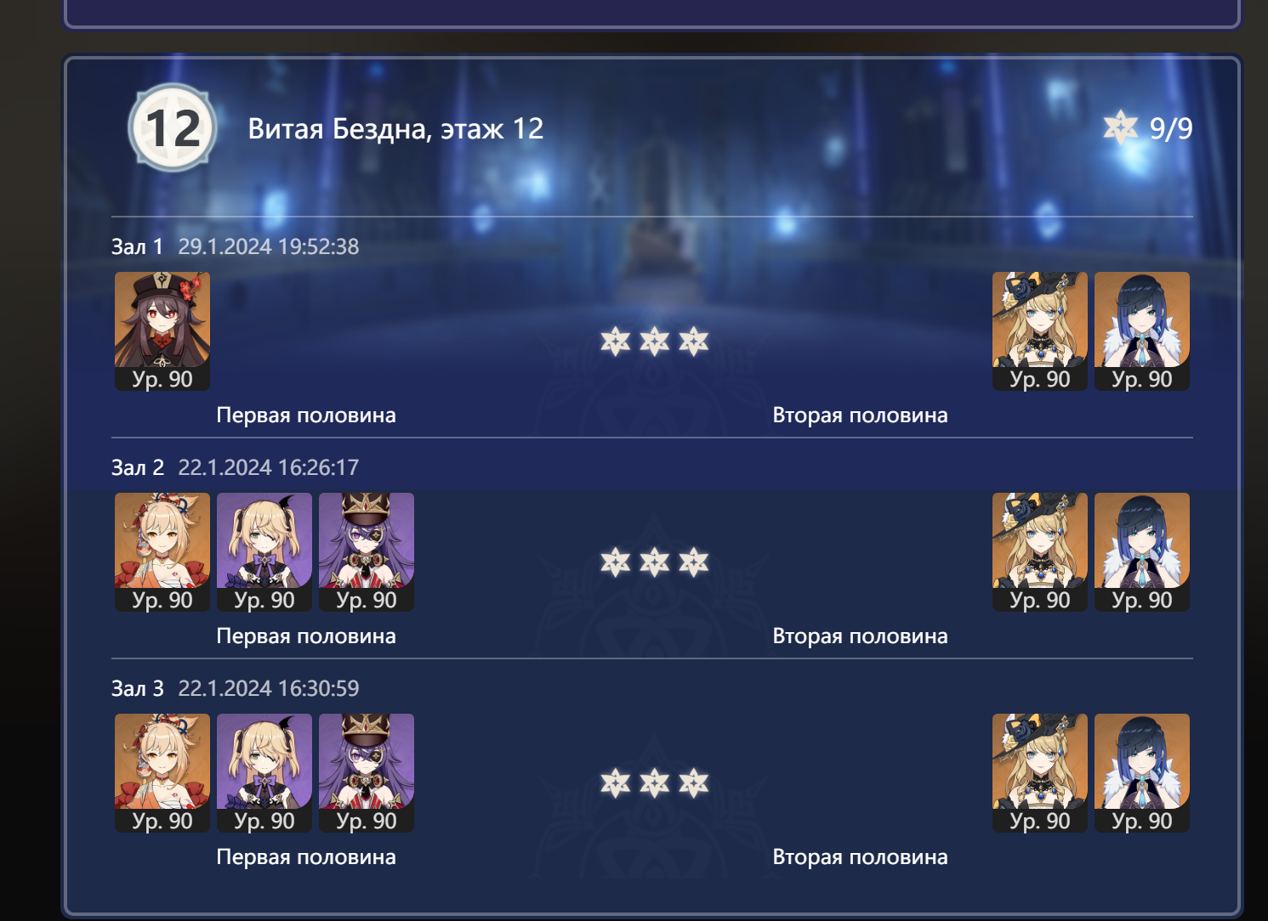Click the first star in Зал 2 rating

(616, 562)
